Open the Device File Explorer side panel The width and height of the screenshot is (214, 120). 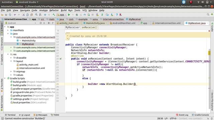coord(212,100)
